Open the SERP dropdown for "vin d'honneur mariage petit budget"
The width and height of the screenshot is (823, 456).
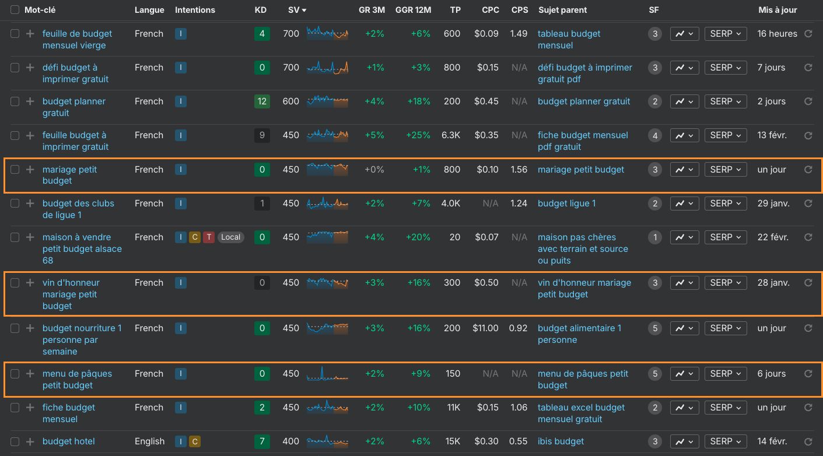pyautogui.click(x=725, y=283)
